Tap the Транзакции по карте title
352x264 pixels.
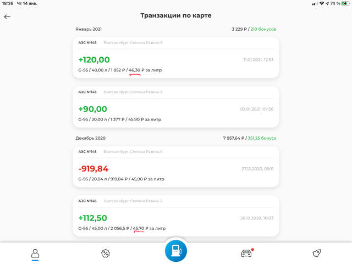pyautogui.click(x=176, y=15)
